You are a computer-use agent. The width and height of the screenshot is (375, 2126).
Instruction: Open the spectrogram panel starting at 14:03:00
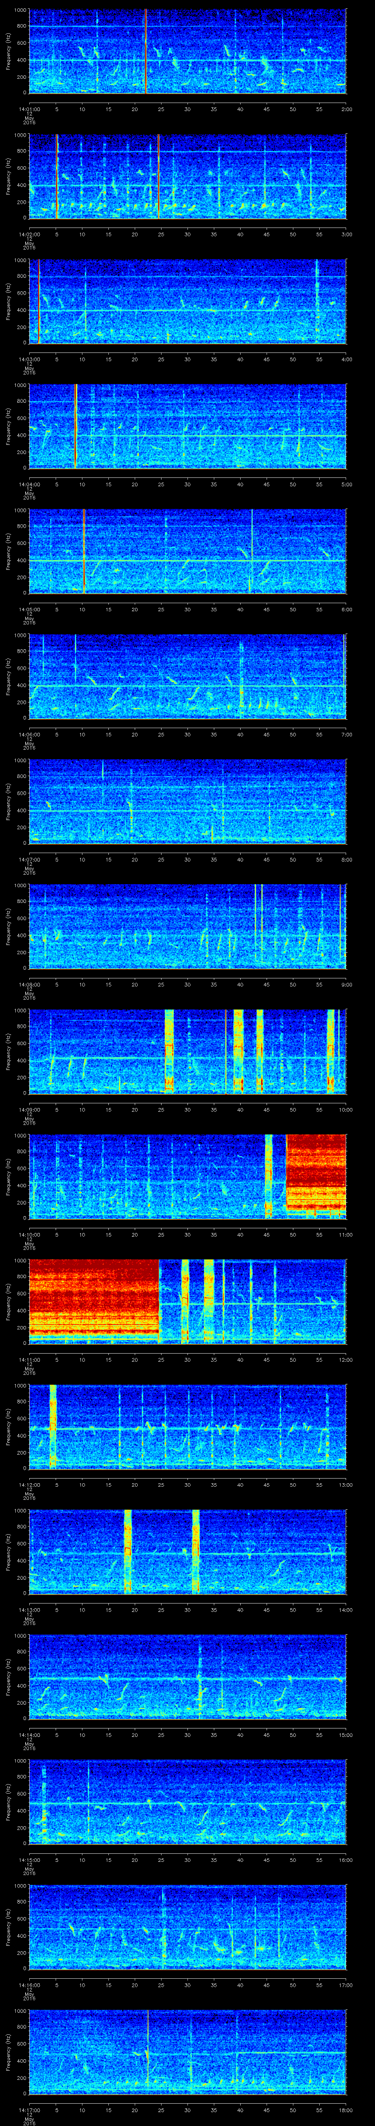tap(188, 302)
